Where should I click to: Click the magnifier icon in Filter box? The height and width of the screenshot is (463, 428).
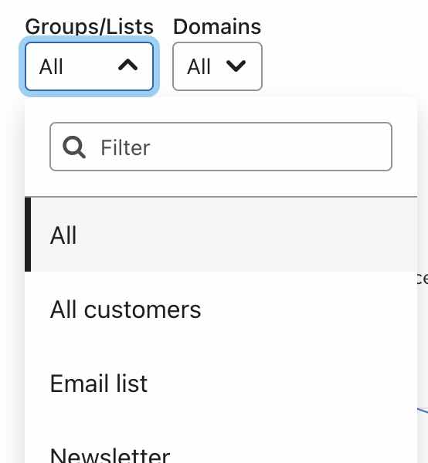pos(74,147)
